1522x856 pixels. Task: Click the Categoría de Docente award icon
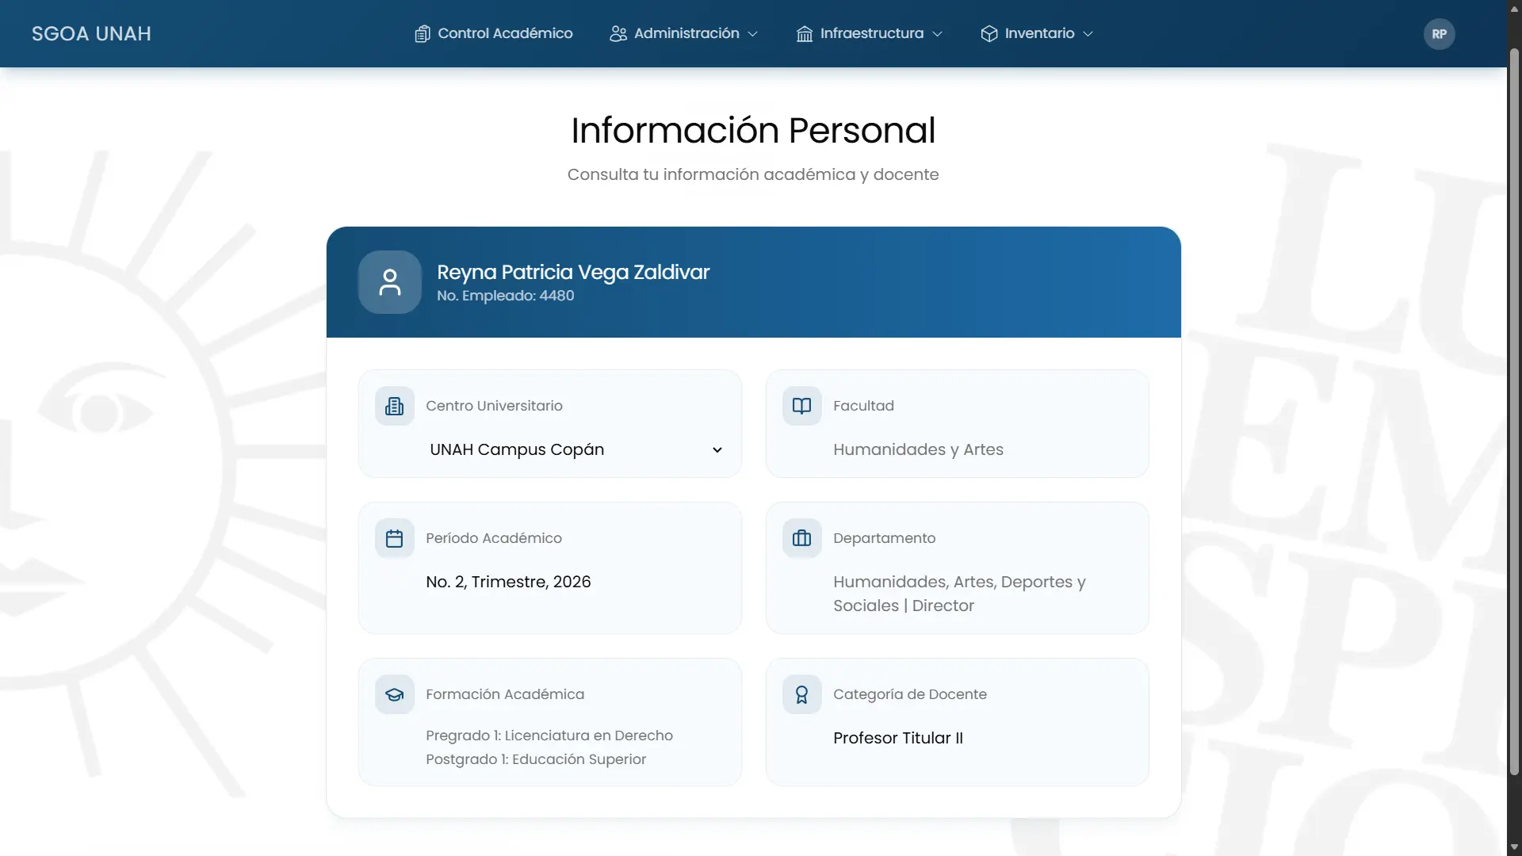point(802,694)
